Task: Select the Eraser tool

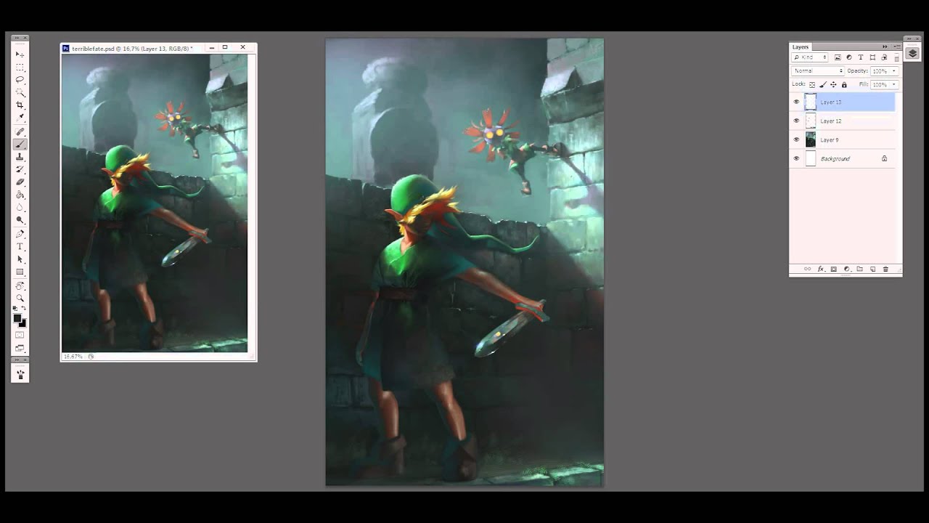Action: click(20, 182)
